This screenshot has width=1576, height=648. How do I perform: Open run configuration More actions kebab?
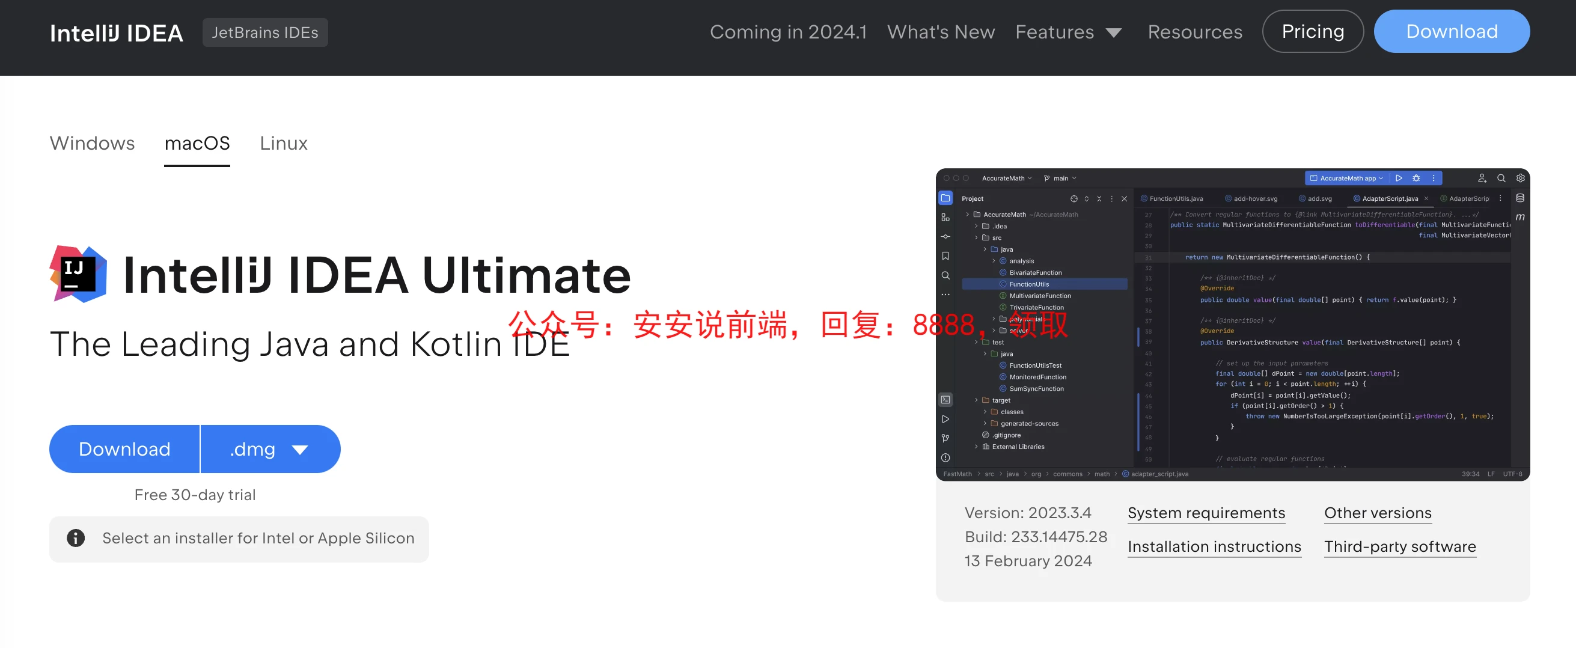tap(1434, 178)
